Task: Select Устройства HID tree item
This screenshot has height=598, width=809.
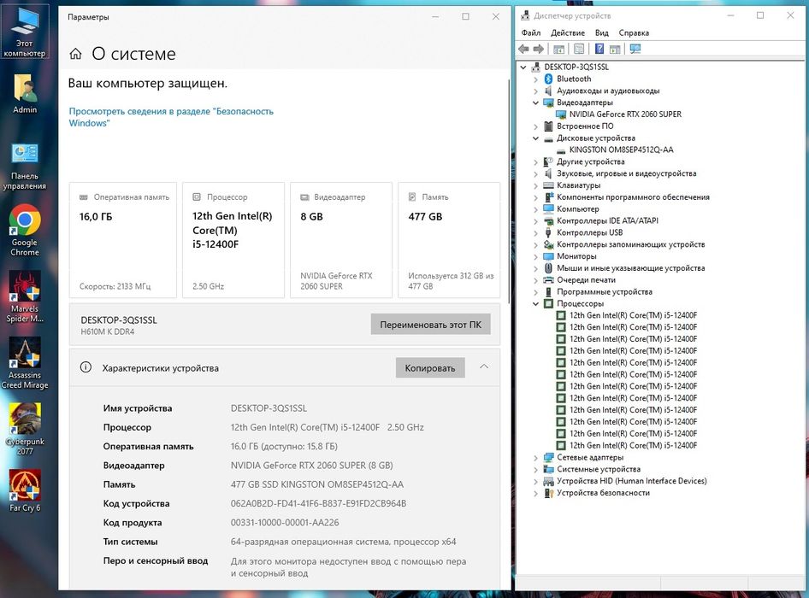Action: click(x=631, y=481)
